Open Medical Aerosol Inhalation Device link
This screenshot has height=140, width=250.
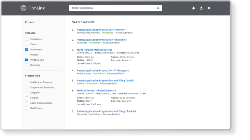pyautogui.click(x=96, y=91)
